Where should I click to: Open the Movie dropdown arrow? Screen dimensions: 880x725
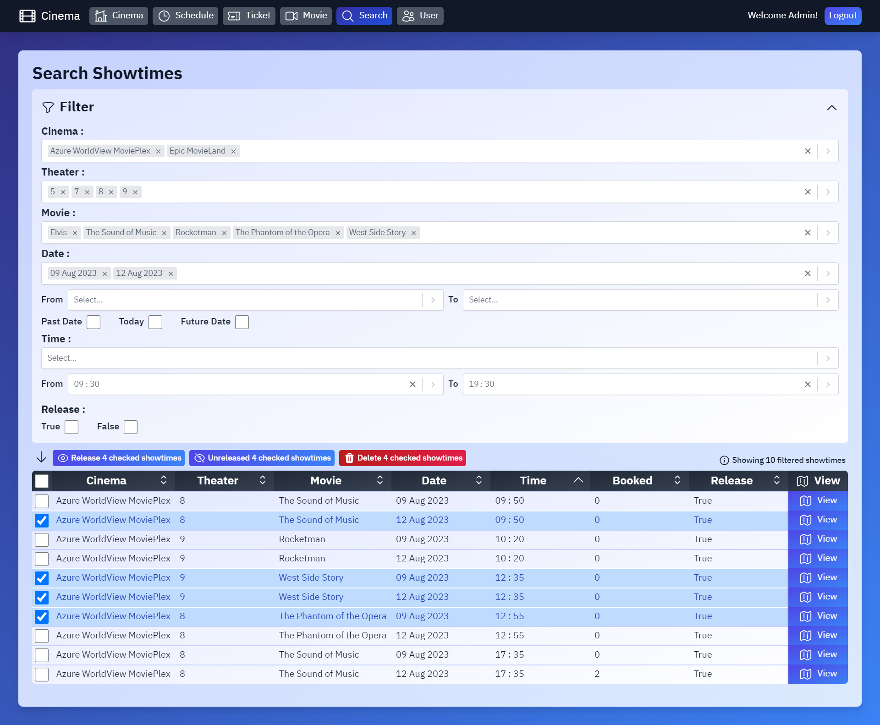tap(828, 233)
